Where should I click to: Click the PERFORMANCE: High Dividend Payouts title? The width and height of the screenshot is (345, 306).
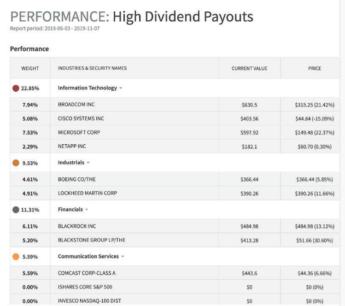tap(132, 17)
